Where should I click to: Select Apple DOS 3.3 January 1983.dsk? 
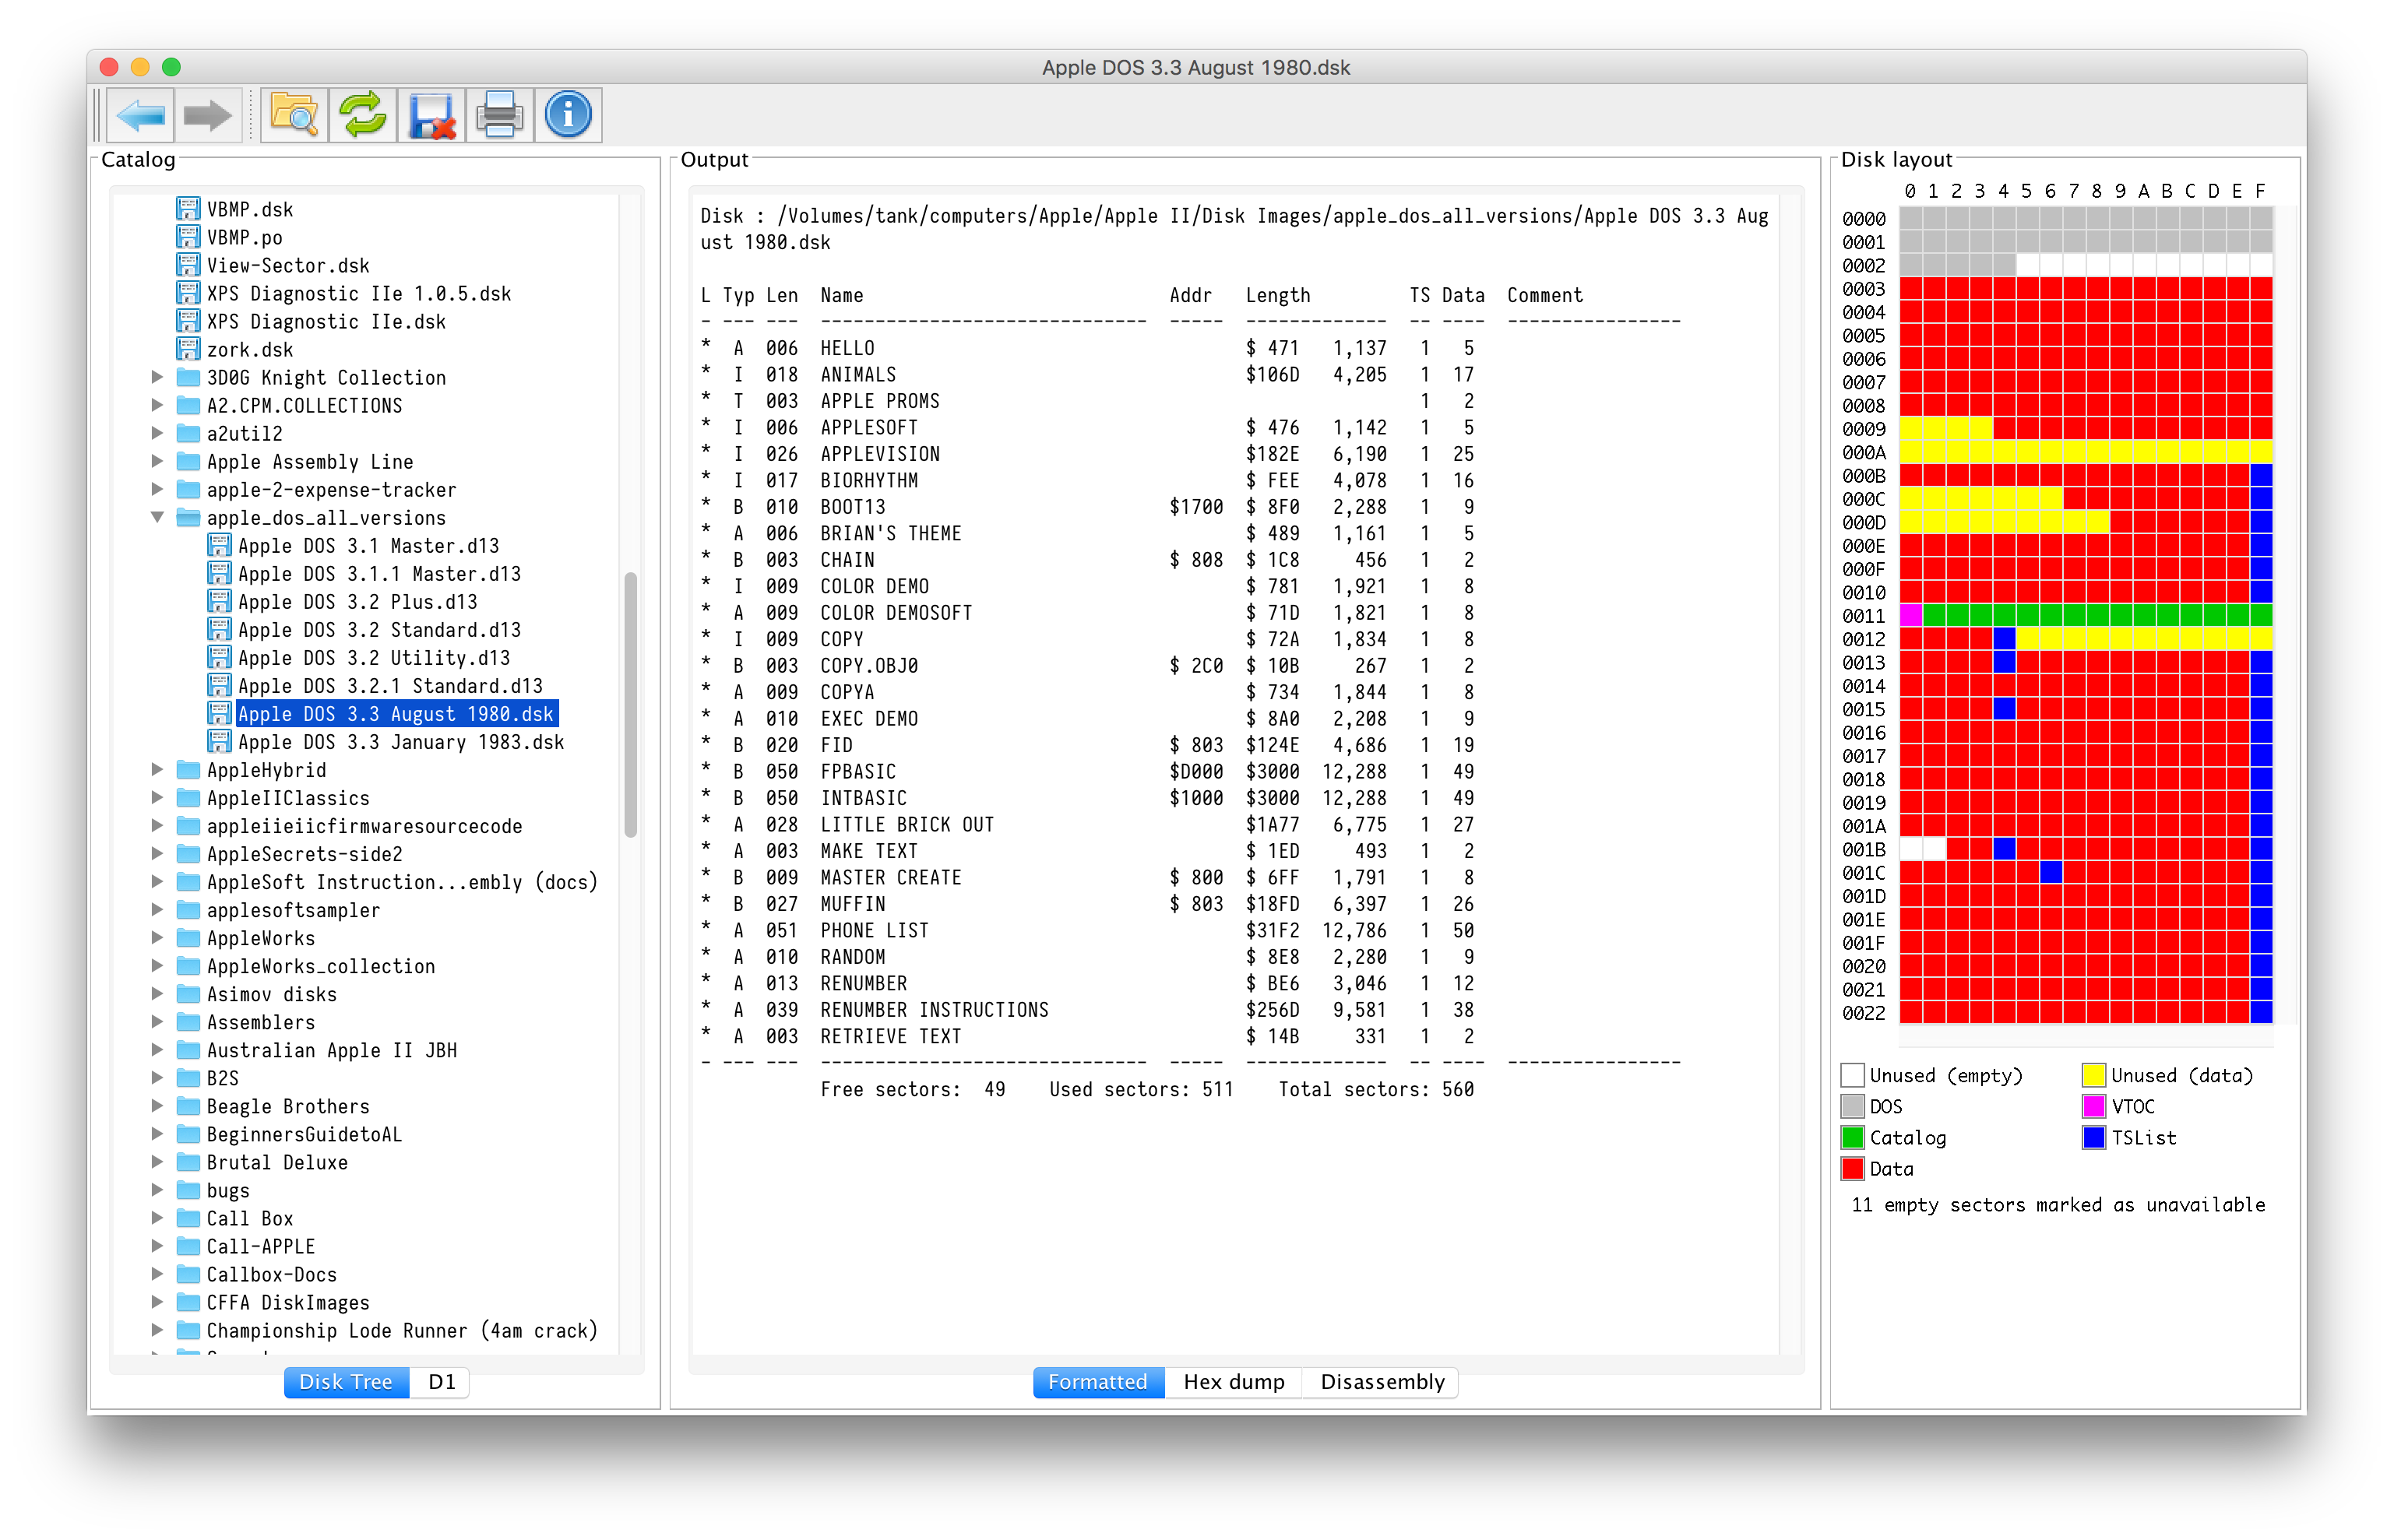coord(400,742)
